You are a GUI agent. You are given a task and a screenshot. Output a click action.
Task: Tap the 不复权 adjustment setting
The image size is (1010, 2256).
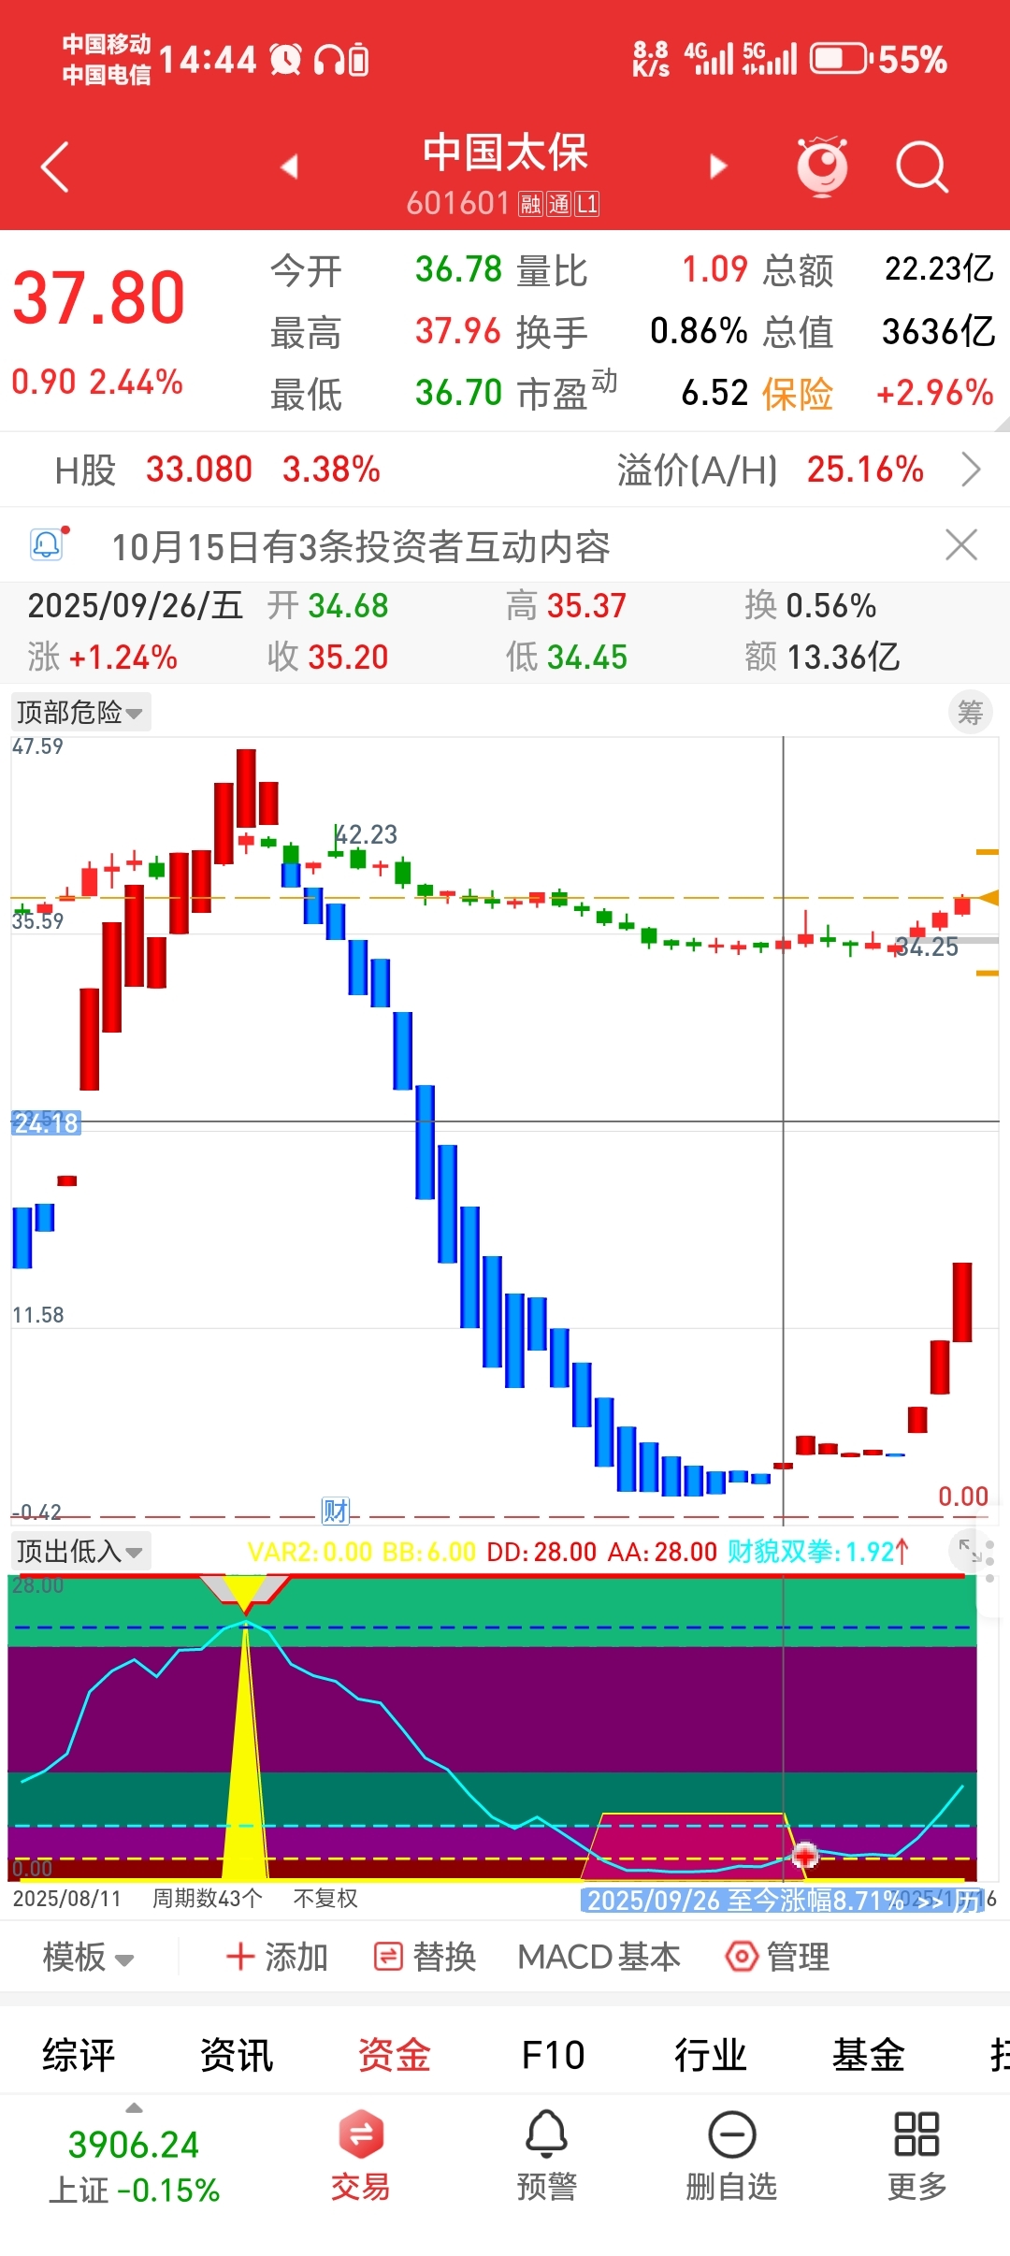point(325,1899)
